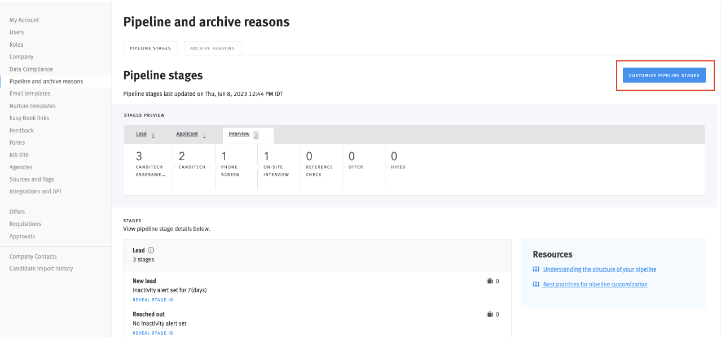
Task: Click the last updated timestamp text
Action: tap(203, 94)
